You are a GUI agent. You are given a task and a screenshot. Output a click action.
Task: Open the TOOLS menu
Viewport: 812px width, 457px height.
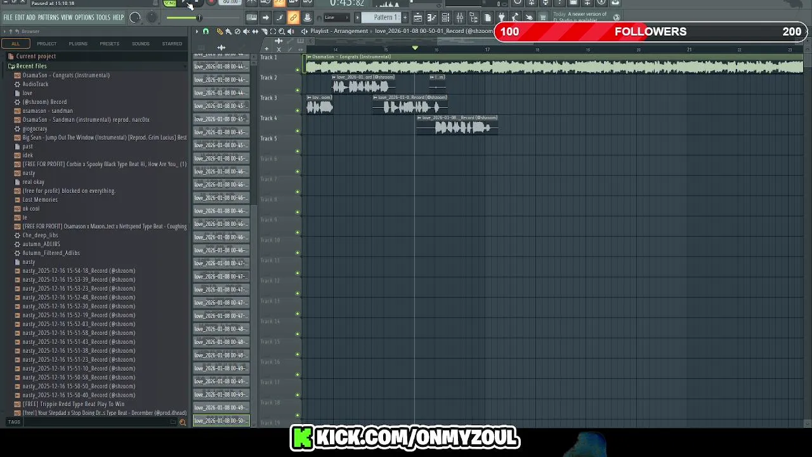click(103, 17)
